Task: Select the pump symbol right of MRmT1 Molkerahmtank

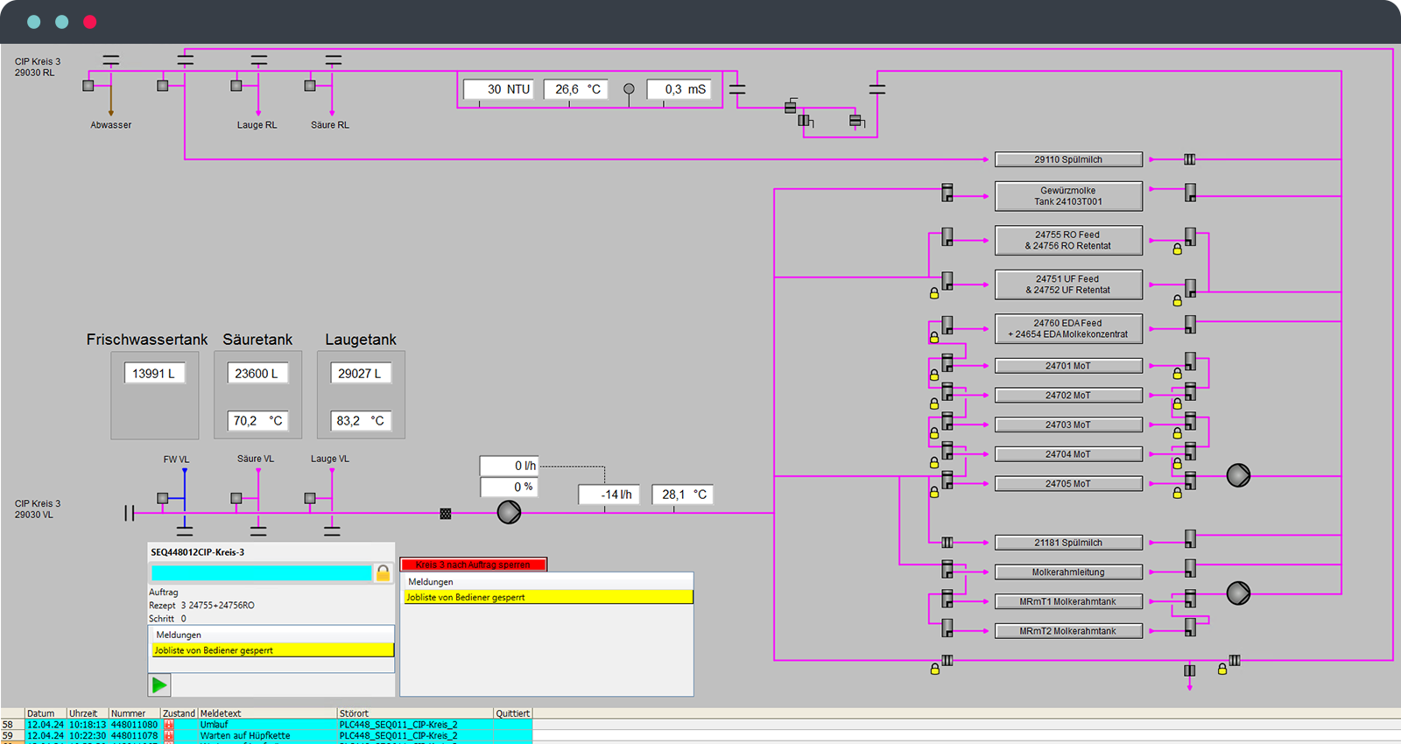Action: [x=1238, y=593]
